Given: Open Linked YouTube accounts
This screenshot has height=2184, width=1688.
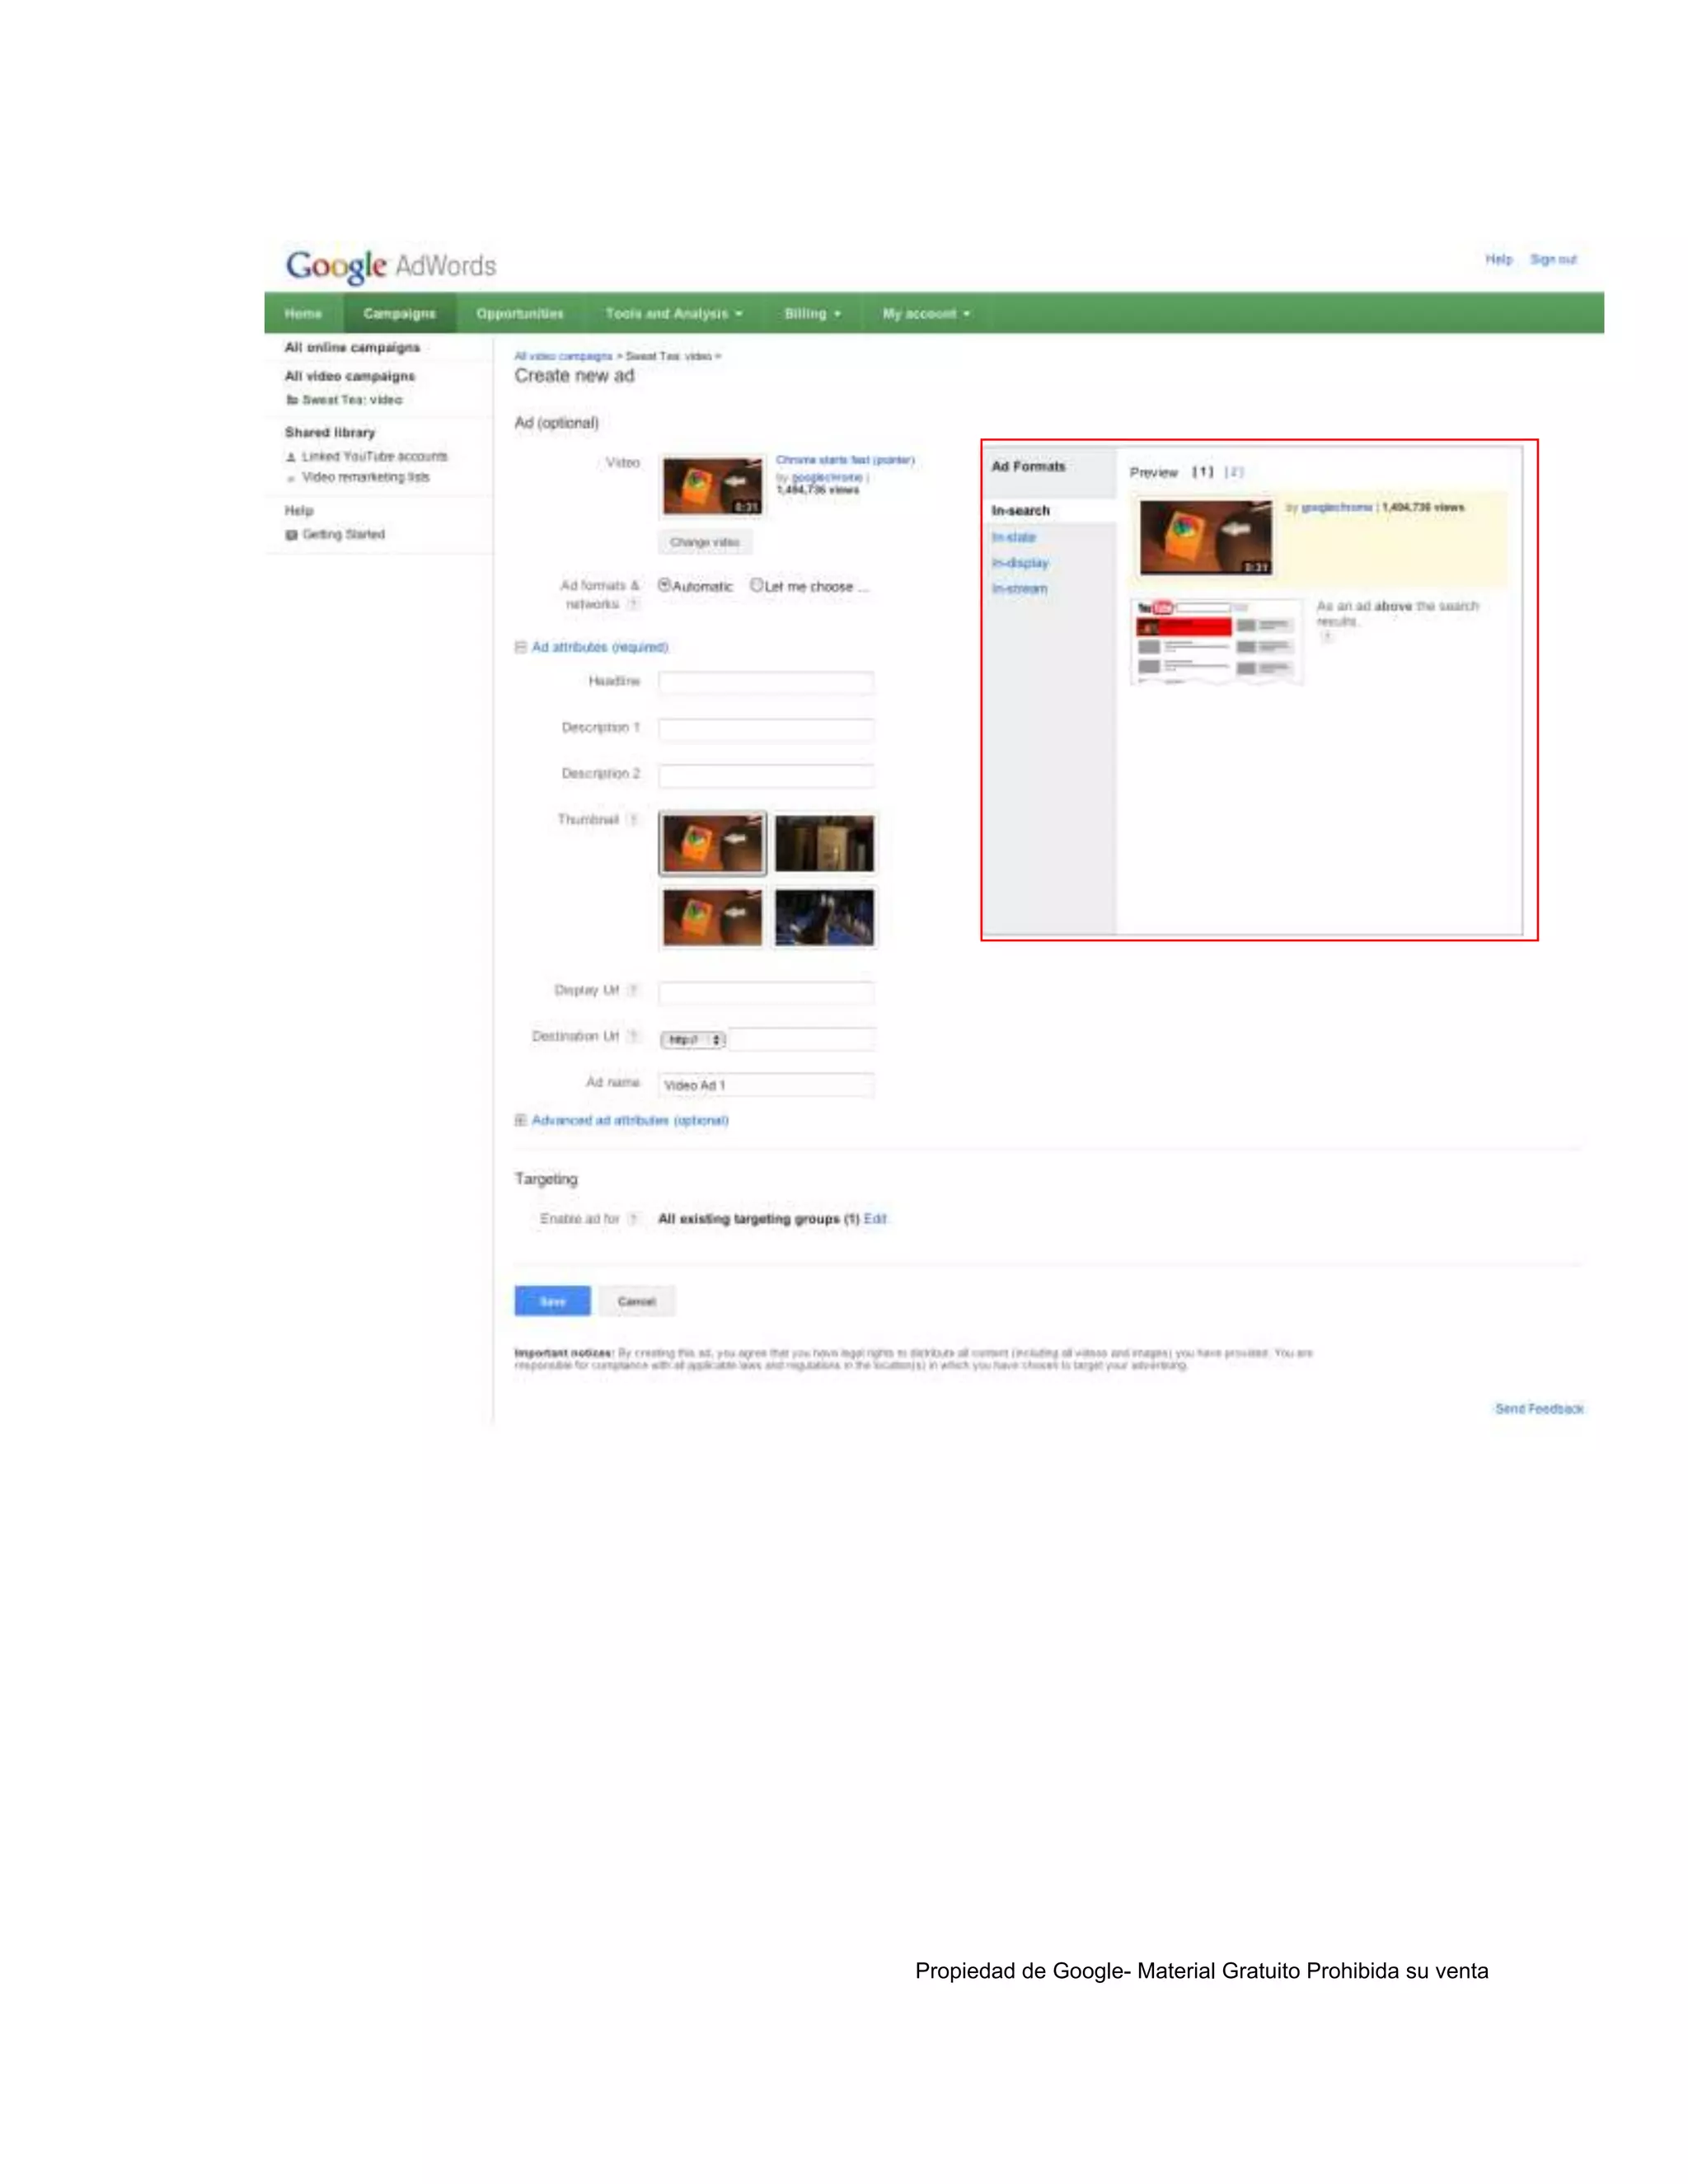Looking at the screenshot, I should [375, 457].
